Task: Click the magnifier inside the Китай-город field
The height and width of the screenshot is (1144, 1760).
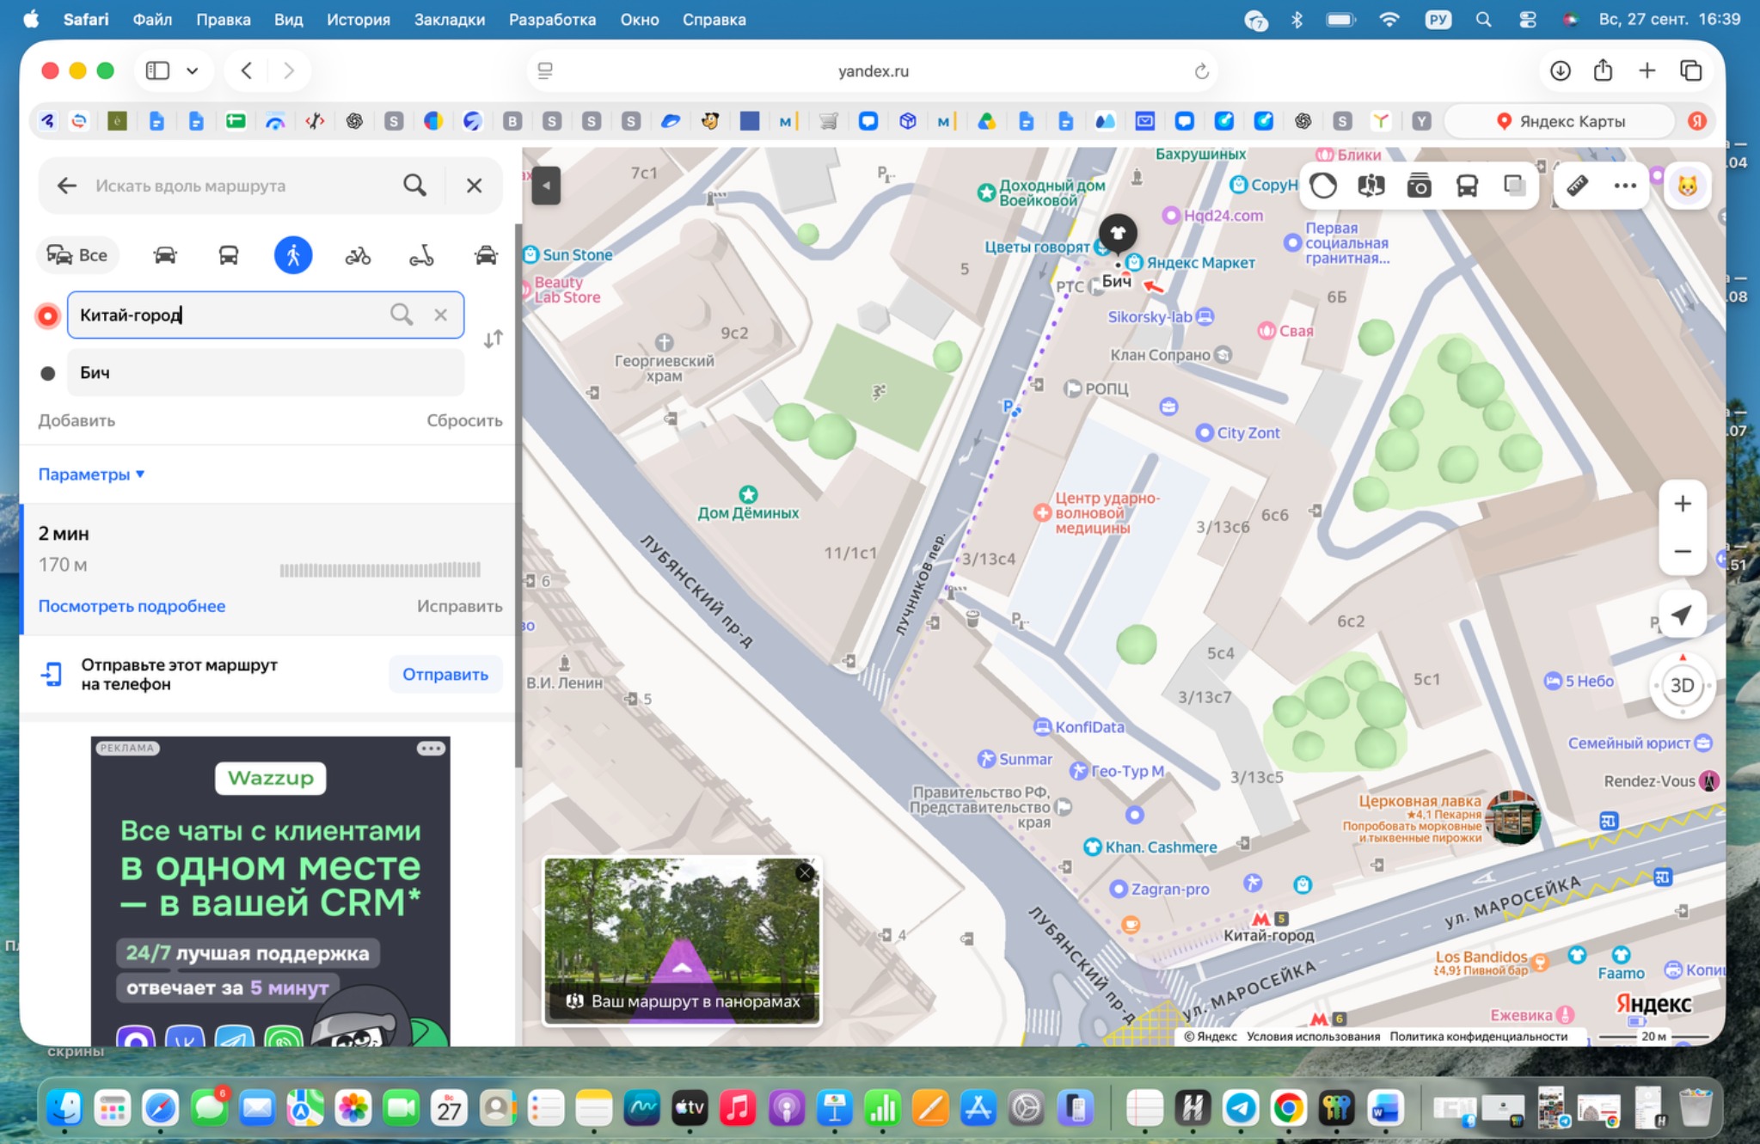Action: point(402,315)
